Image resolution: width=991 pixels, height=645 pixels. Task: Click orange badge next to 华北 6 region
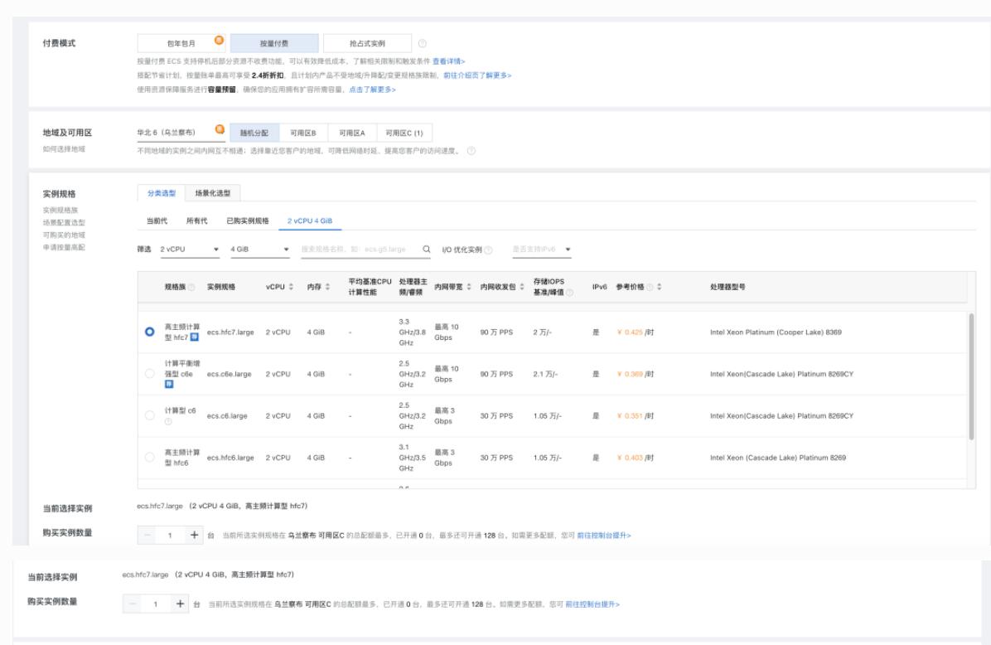point(220,129)
